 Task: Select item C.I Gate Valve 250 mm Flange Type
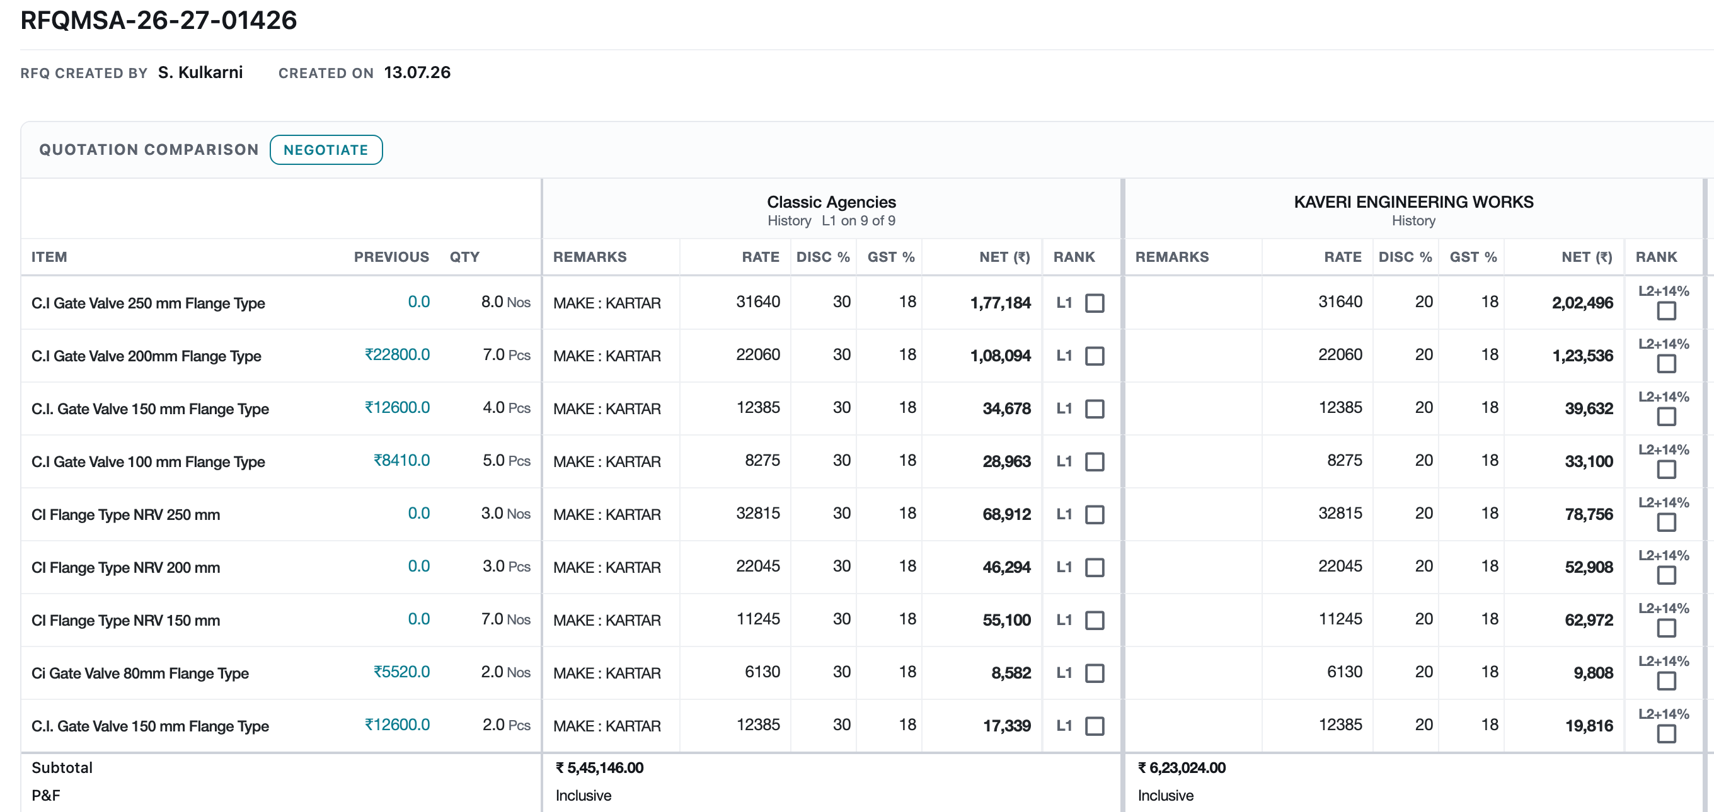148,303
